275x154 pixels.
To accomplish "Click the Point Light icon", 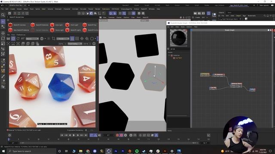I will coord(67,25).
